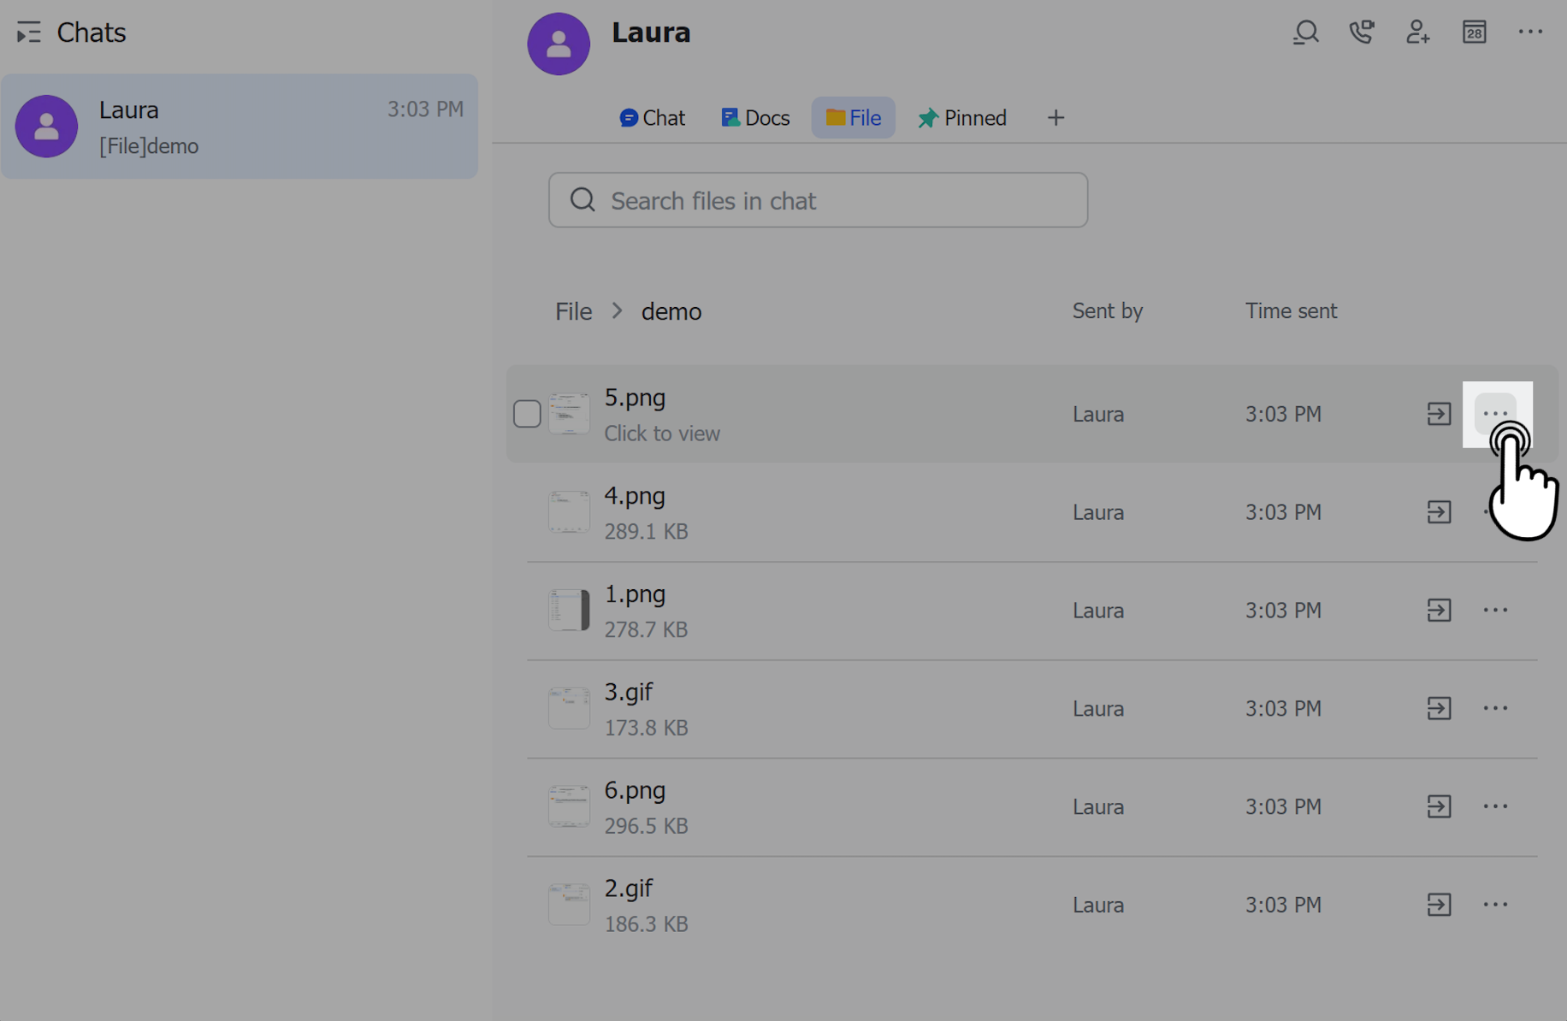The width and height of the screenshot is (1567, 1021).
Task: Click the forward icon for 5.png
Action: (1439, 414)
